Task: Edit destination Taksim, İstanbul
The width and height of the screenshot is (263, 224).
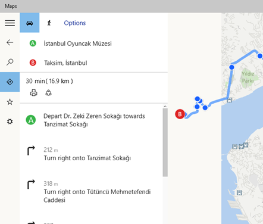Action: tap(65, 63)
